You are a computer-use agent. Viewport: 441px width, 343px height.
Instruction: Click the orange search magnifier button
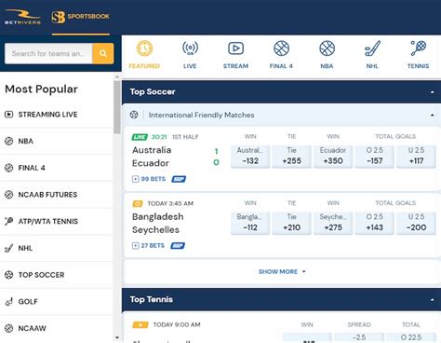[x=103, y=53]
